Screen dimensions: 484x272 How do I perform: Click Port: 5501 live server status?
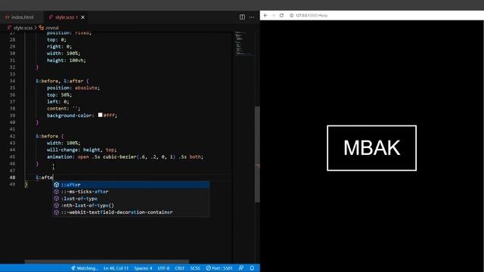tap(219, 268)
